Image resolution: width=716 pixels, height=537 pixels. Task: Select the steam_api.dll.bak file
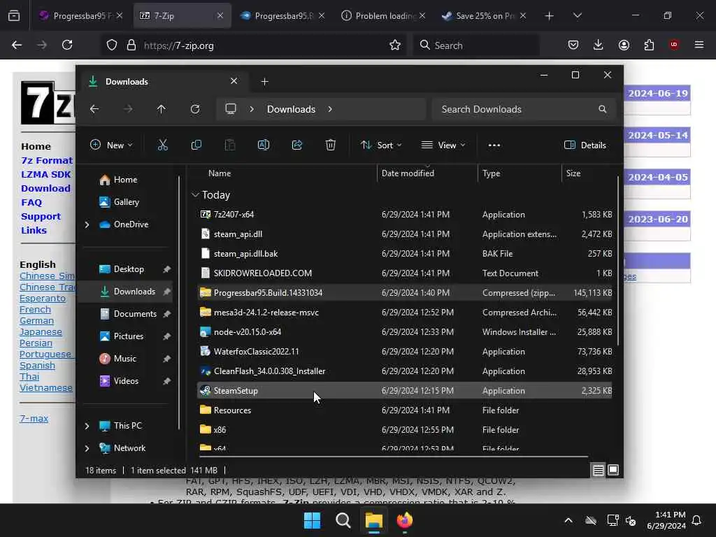(405, 253)
